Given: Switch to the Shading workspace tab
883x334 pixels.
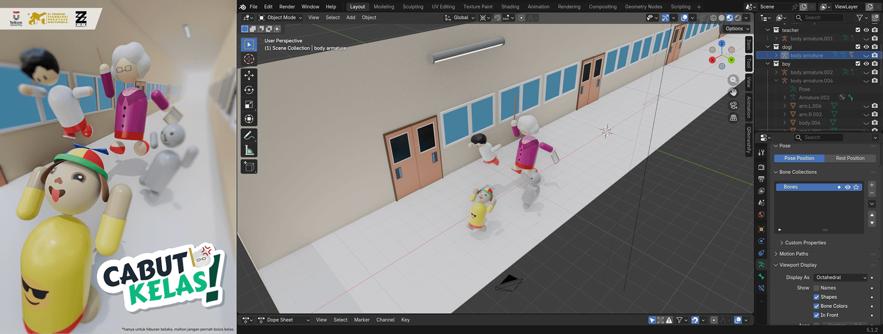Looking at the screenshot, I should click(x=510, y=7).
